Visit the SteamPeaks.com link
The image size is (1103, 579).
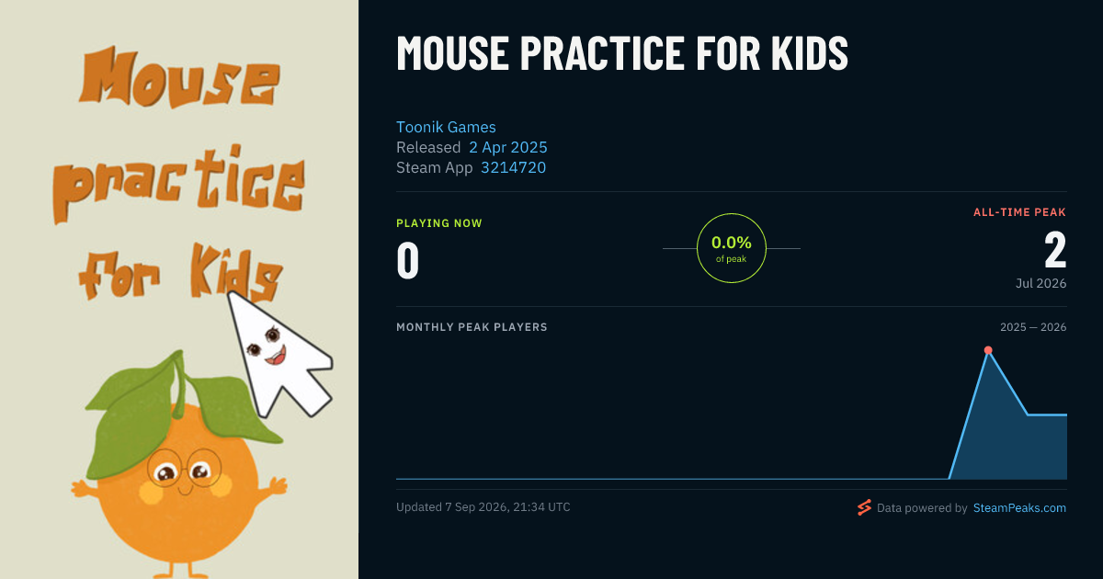tap(1019, 507)
